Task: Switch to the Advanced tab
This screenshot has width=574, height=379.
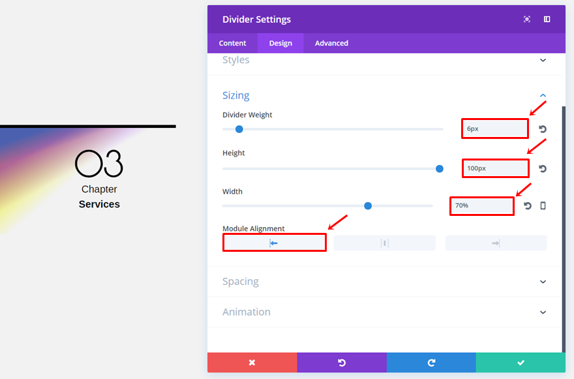Action: [x=331, y=43]
